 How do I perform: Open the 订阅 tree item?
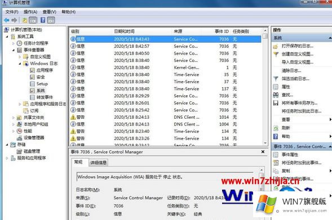click(34, 111)
